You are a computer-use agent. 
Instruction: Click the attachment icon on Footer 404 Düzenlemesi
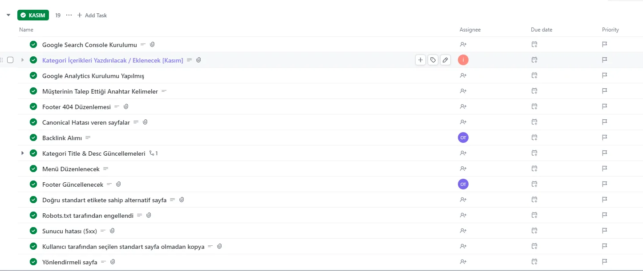tap(126, 106)
